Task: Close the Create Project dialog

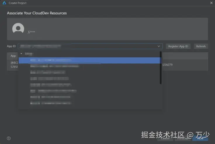Action: point(211,3)
